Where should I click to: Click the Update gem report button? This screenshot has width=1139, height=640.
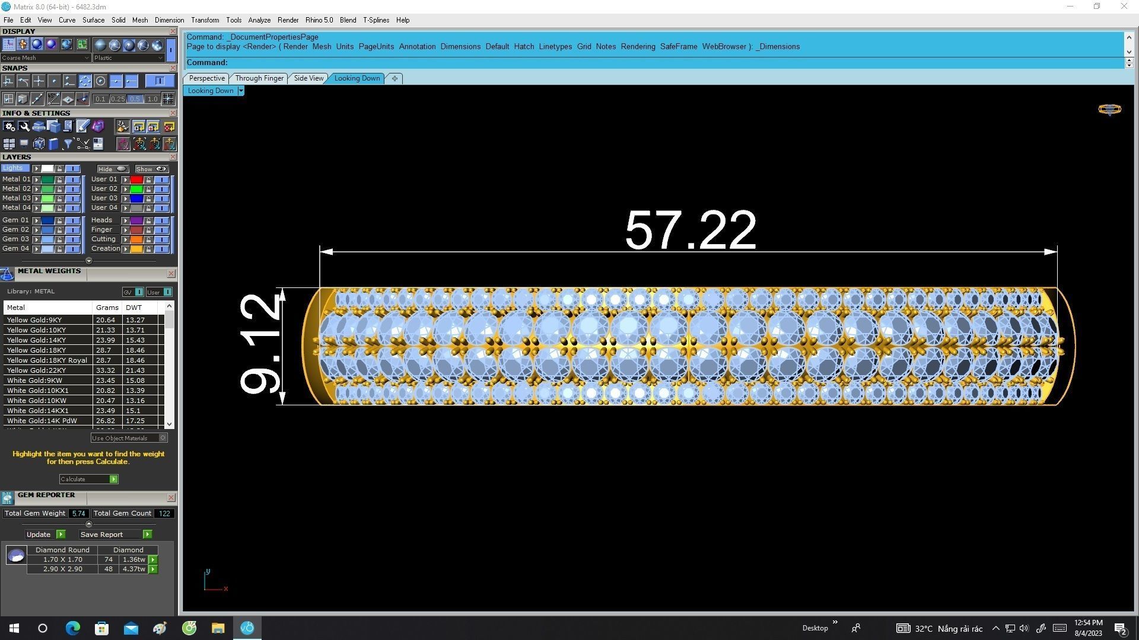46,535
